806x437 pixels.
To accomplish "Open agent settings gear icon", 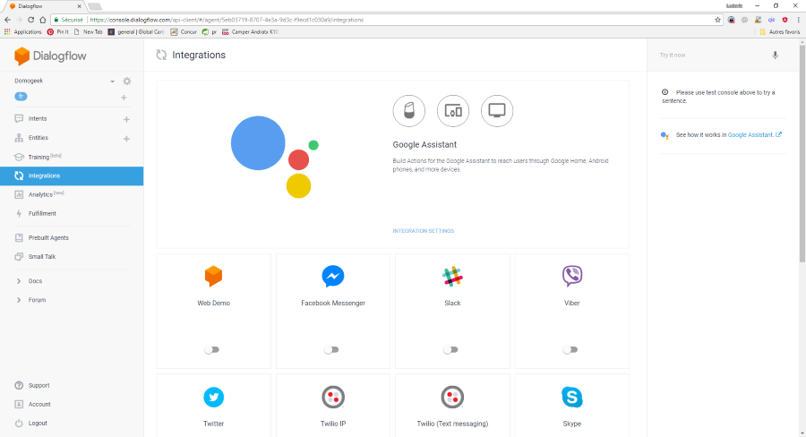I will (127, 81).
